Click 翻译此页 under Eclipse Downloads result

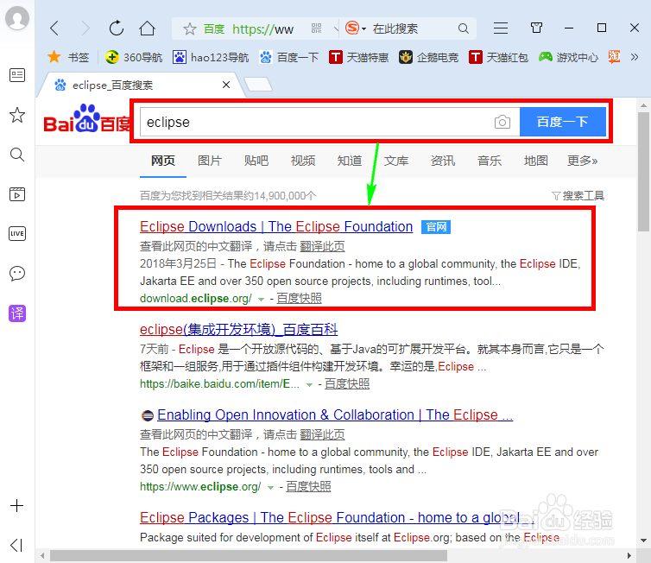click(x=322, y=246)
